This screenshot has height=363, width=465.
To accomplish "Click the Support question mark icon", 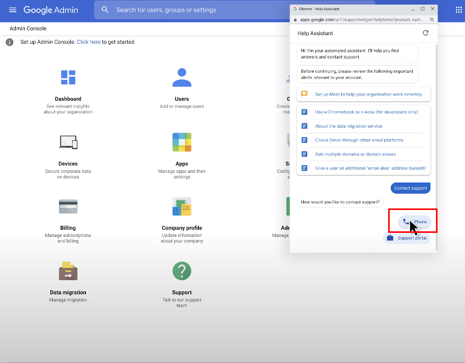I will click(x=182, y=271).
